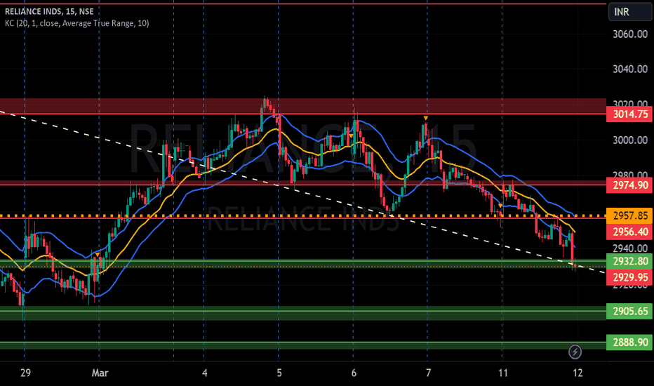Screen dimensions: 654x386
Task: Click the 2957.85 orange price label
Action: pyautogui.click(x=630, y=215)
